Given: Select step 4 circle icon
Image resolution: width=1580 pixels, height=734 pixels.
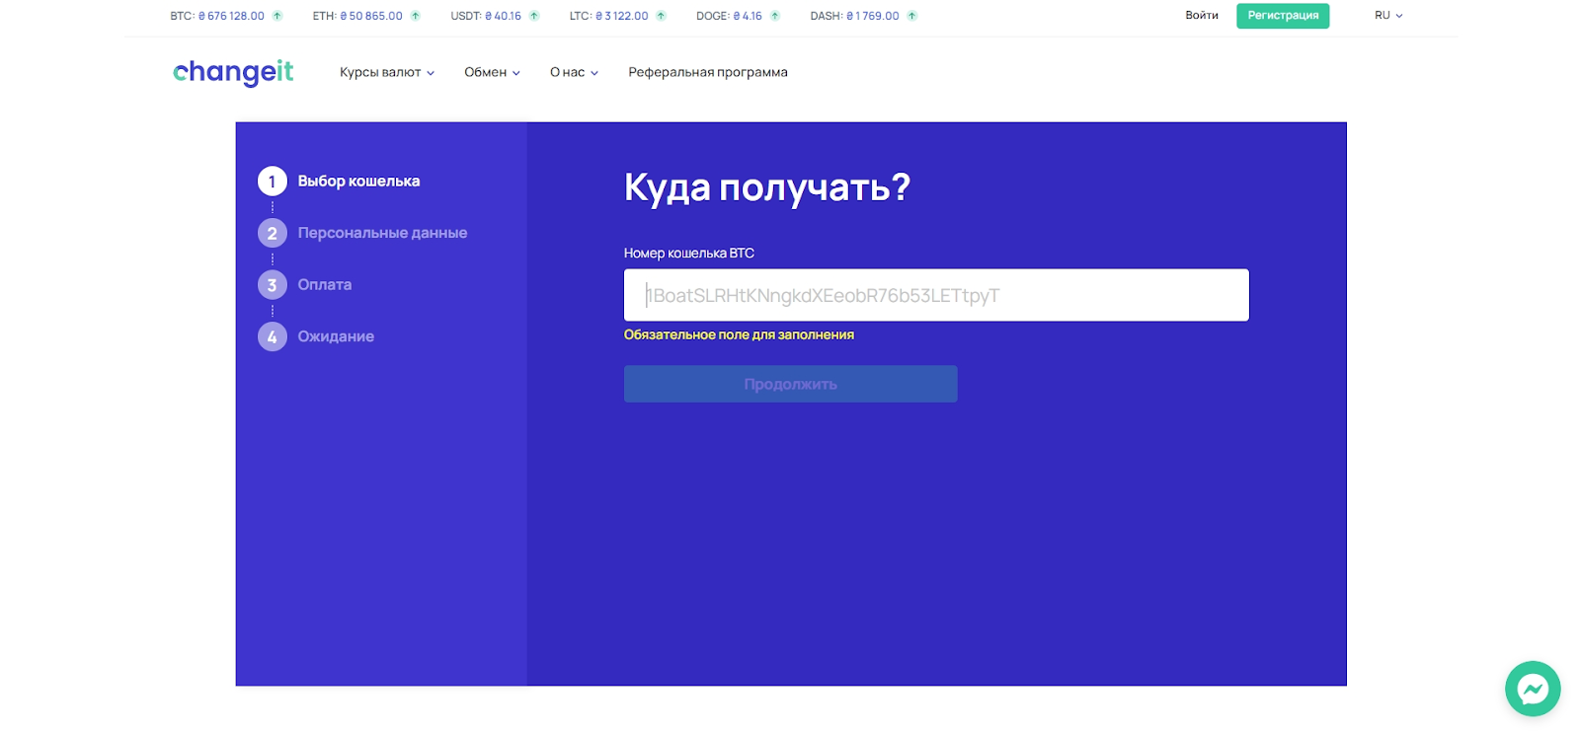Looking at the screenshot, I should tap(273, 336).
